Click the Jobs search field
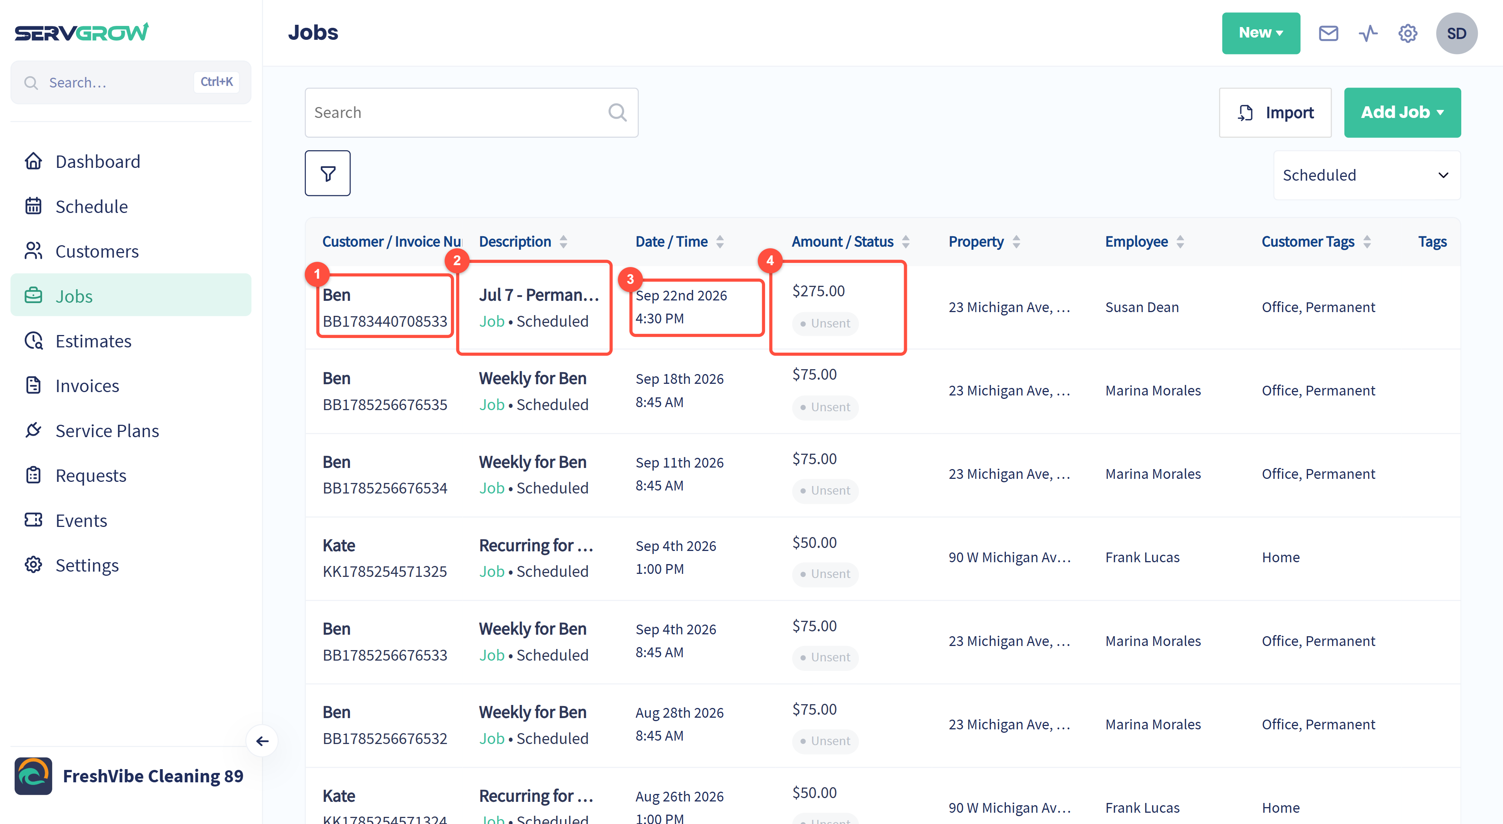1503x824 pixels. (472, 113)
